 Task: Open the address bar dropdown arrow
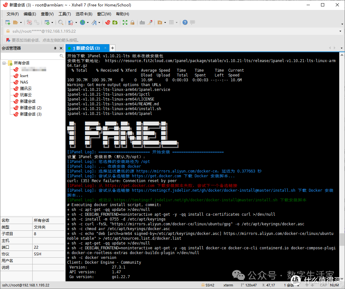point(340,31)
